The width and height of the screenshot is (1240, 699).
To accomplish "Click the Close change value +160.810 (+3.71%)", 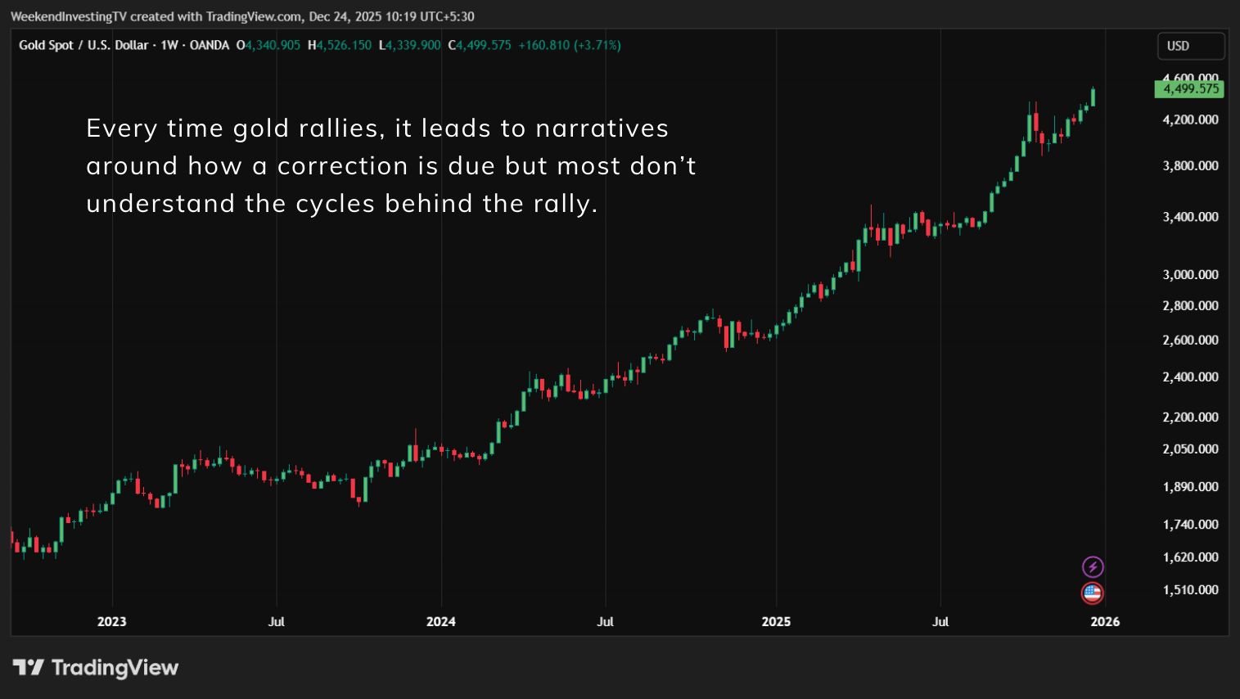I will tap(568, 46).
